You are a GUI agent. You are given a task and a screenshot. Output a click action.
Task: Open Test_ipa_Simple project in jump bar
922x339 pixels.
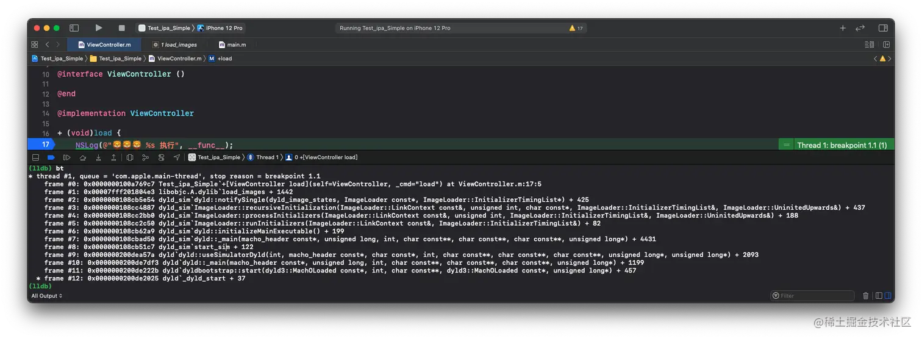(57, 59)
